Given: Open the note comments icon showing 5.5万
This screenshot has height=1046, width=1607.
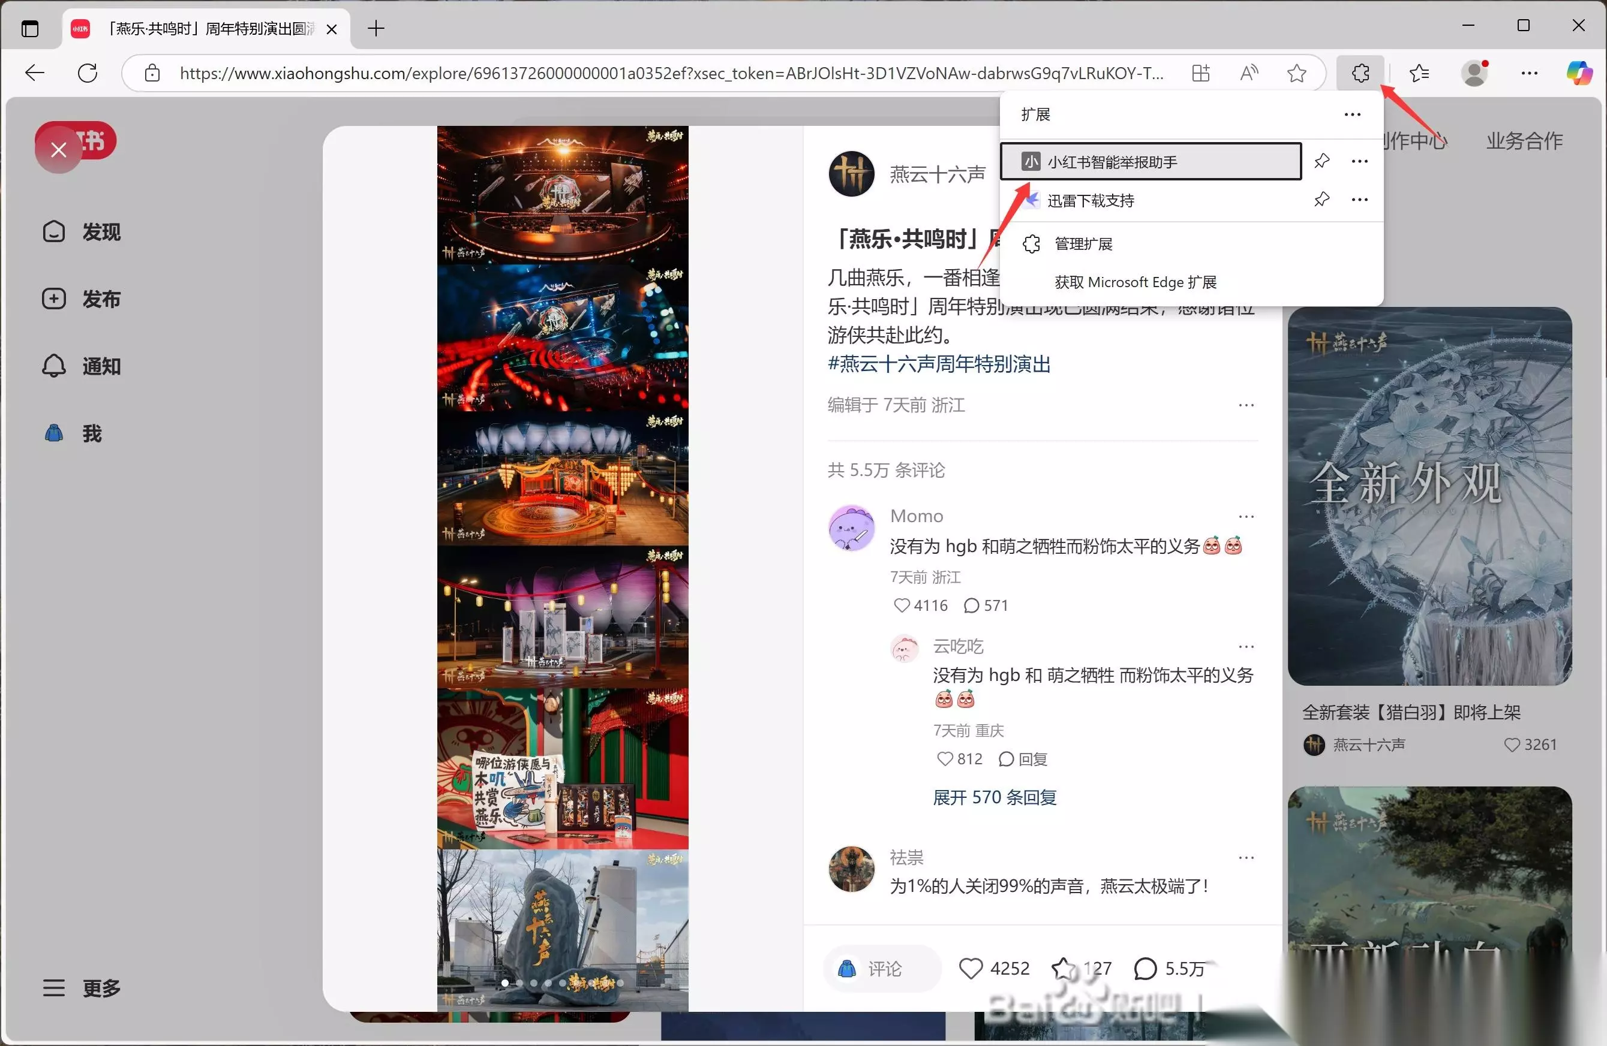Looking at the screenshot, I should (1170, 969).
